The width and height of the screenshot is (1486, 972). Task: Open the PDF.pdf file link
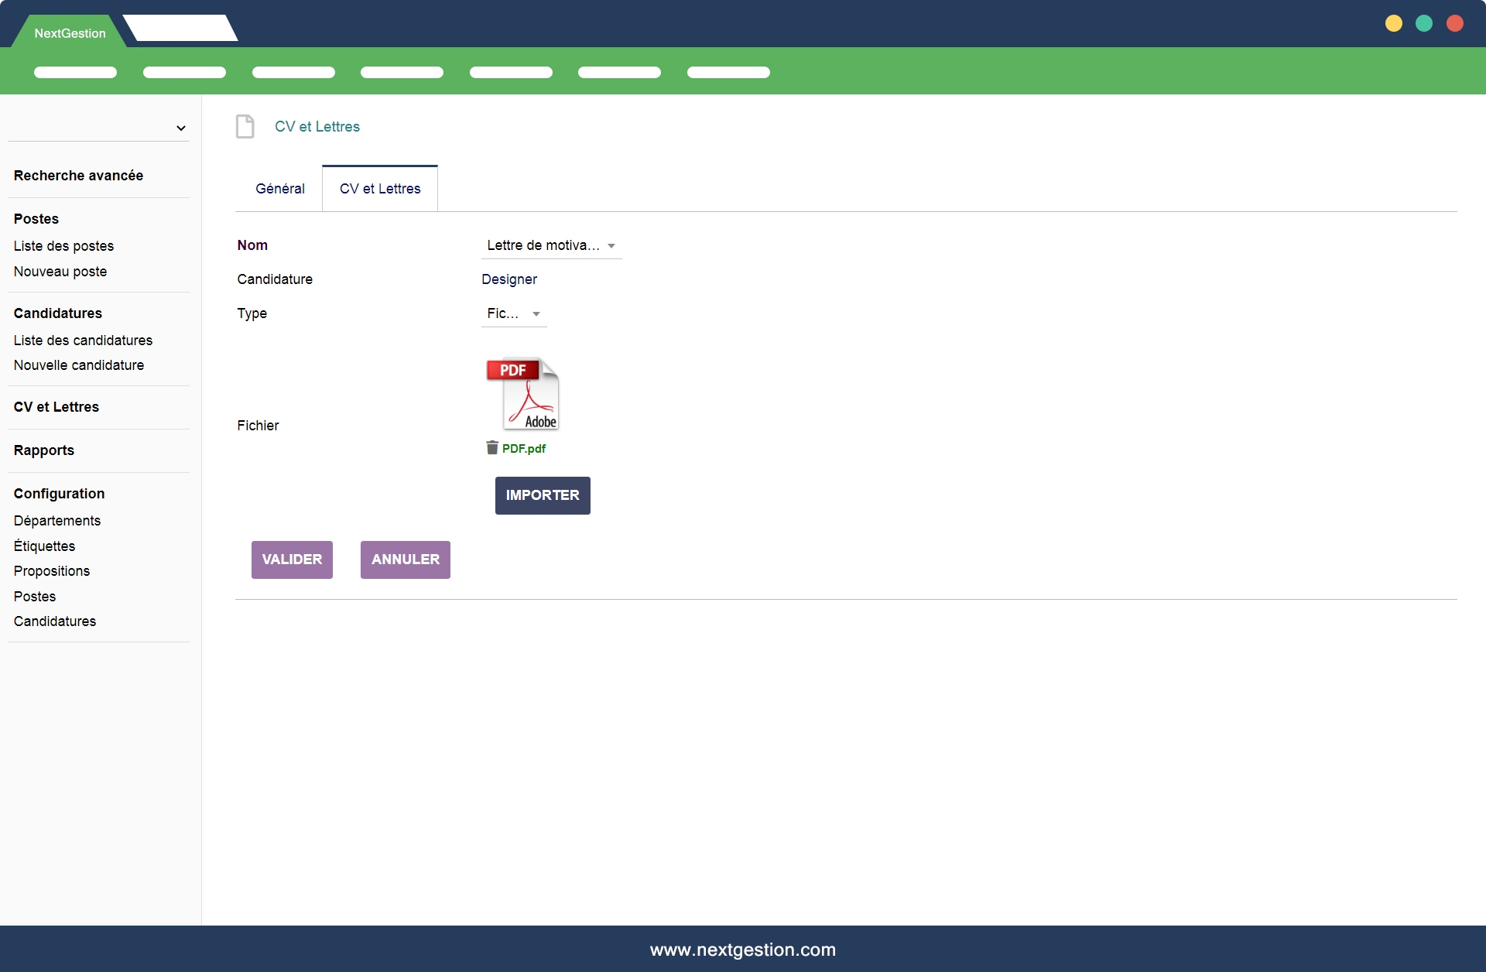tap(524, 449)
